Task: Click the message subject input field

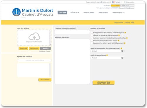Action: point(72,32)
